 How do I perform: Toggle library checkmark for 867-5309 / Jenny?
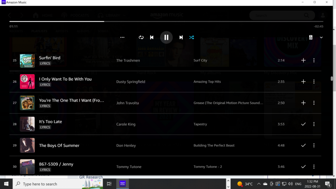tap(303, 166)
